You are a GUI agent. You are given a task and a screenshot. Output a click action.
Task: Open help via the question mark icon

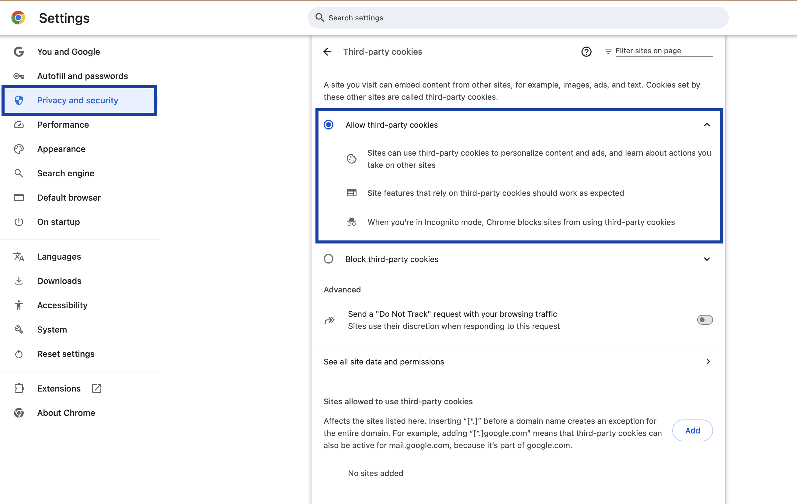(586, 52)
